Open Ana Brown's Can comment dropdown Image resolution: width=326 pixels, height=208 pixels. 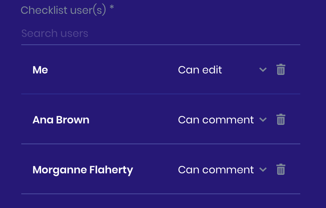click(222, 120)
